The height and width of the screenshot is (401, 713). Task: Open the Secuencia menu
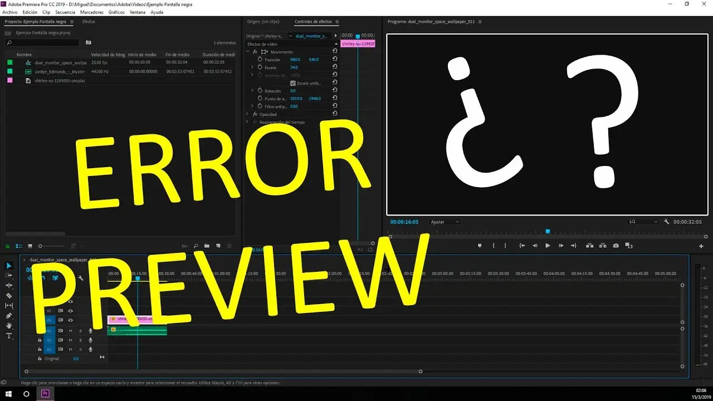[x=65, y=12]
